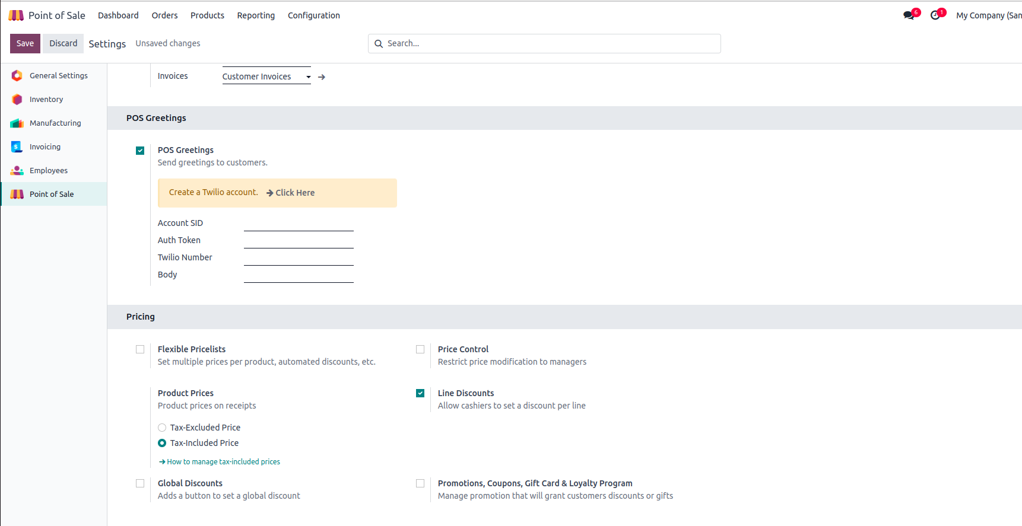Uncheck the Line Discounts checkbox
The height and width of the screenshot is (526, 1022).
point(420,393)
